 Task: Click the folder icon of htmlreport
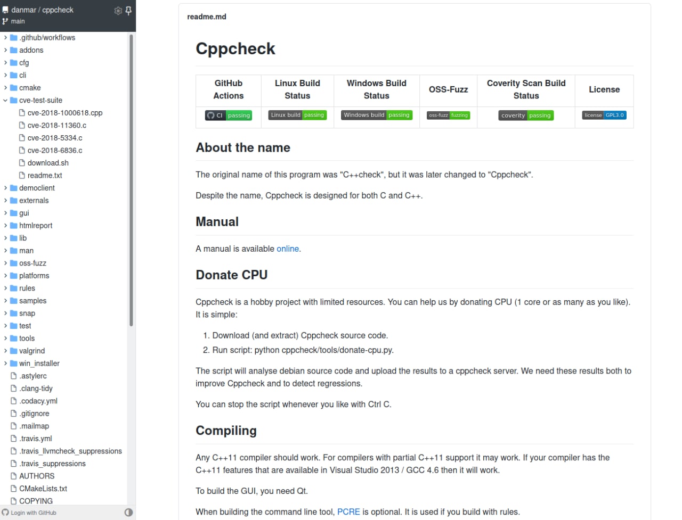(14, 226)
